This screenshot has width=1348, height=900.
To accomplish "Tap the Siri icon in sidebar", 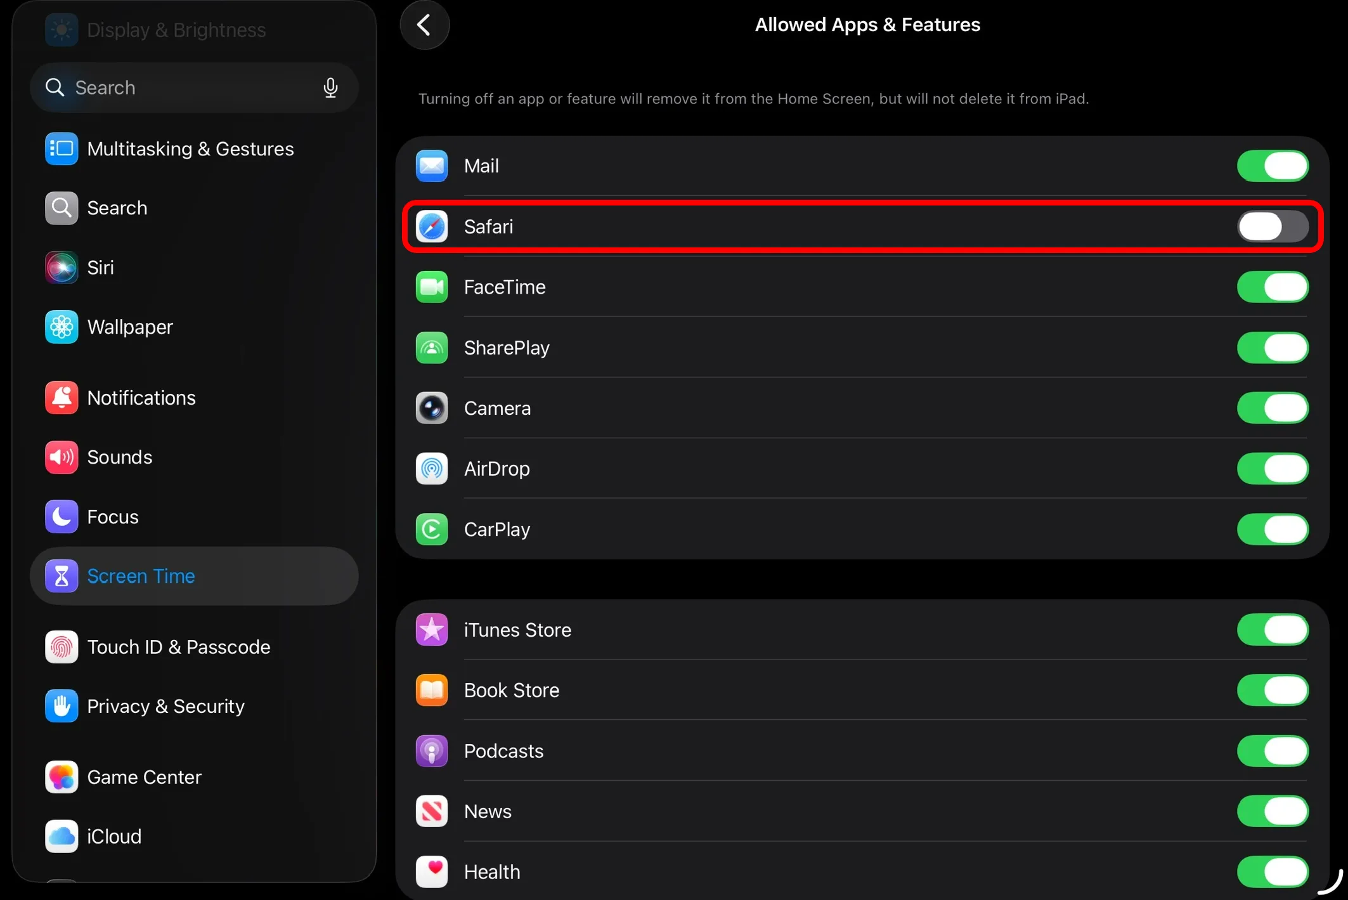I will tap(62, 268).
